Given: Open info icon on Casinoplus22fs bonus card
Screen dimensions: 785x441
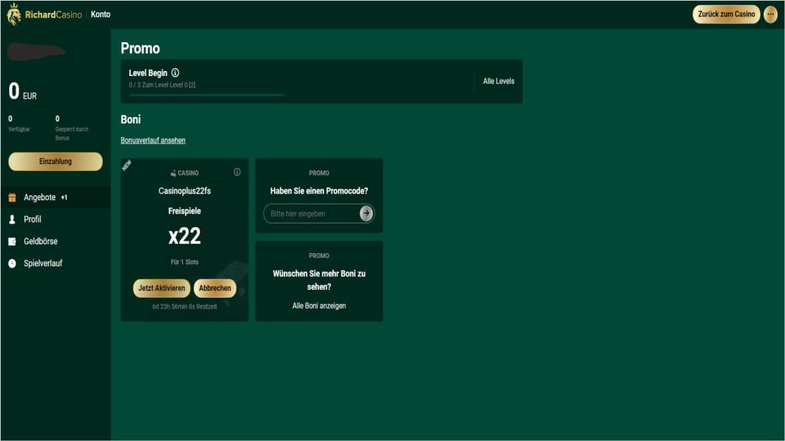Looking at the screenshot, I should point(237,172).
